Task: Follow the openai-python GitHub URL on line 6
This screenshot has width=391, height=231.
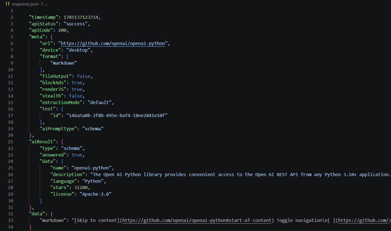Action: [x=113, y=43]
